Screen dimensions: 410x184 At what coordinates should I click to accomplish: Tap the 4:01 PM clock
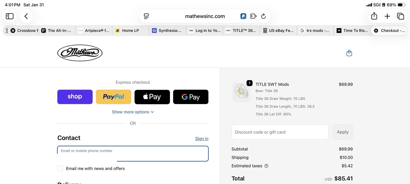[13, 5]
